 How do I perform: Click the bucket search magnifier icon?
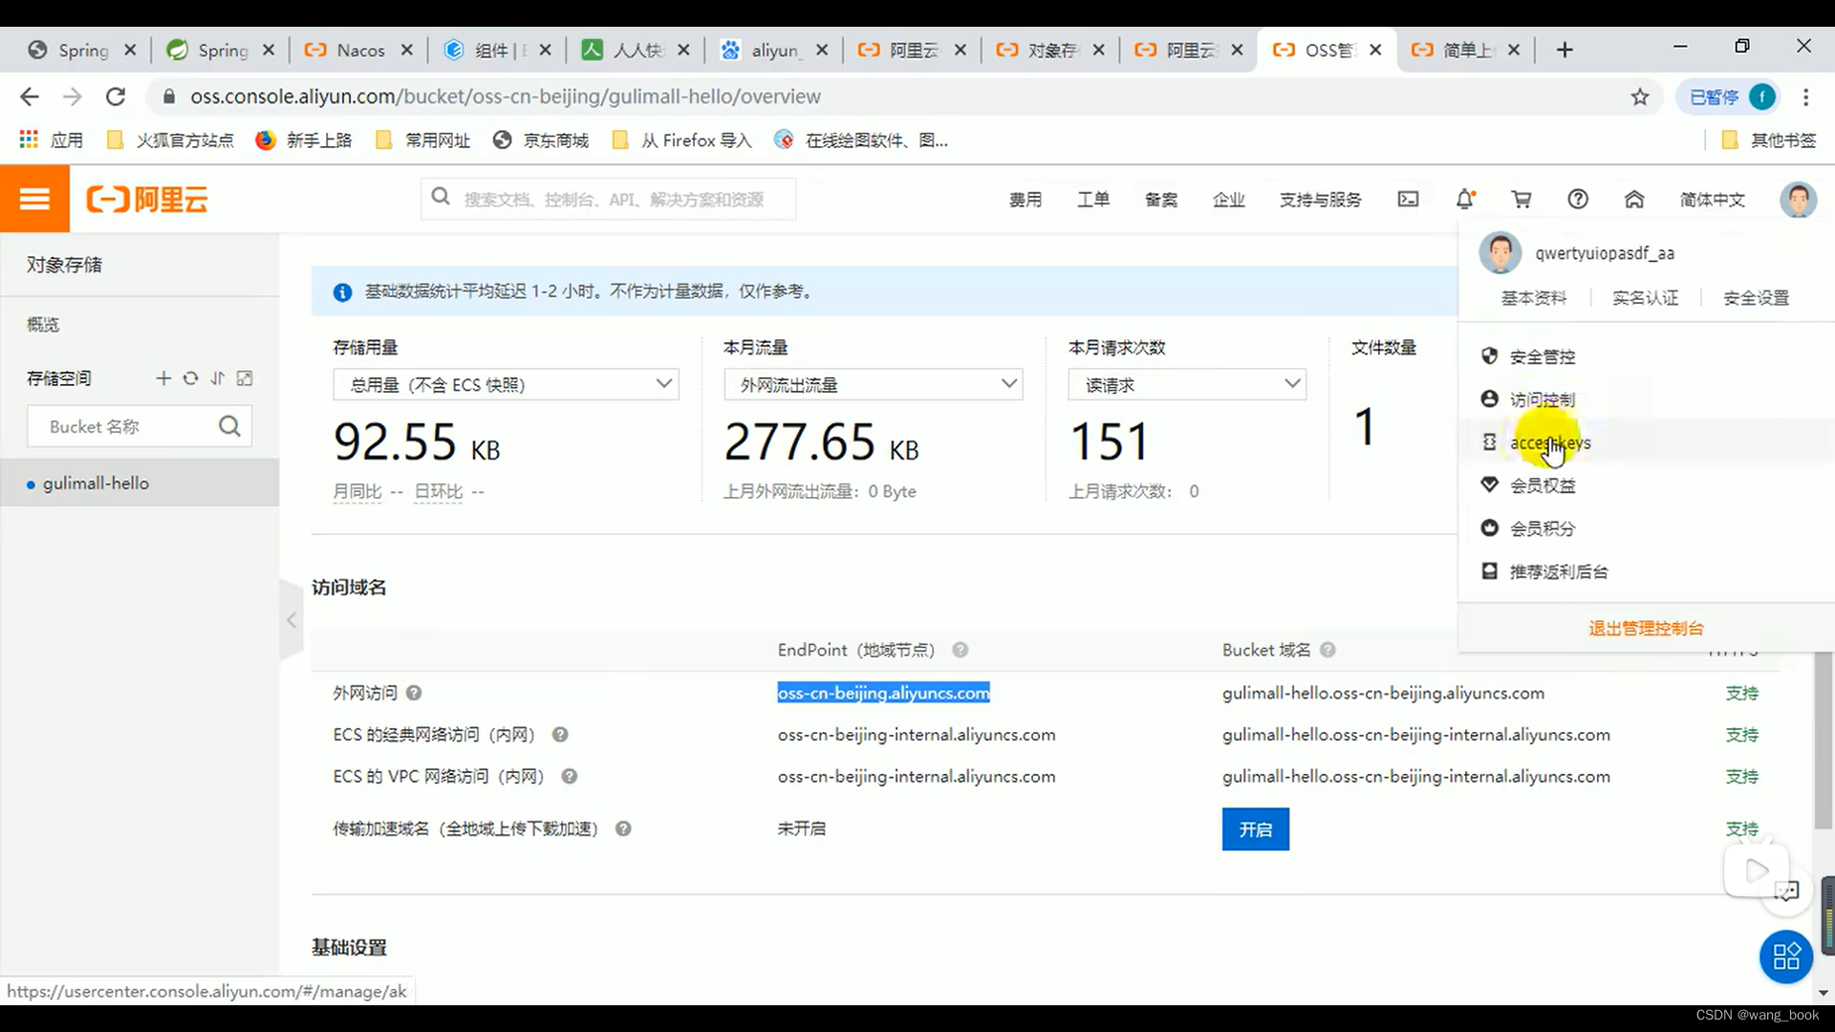click(229, 426)
